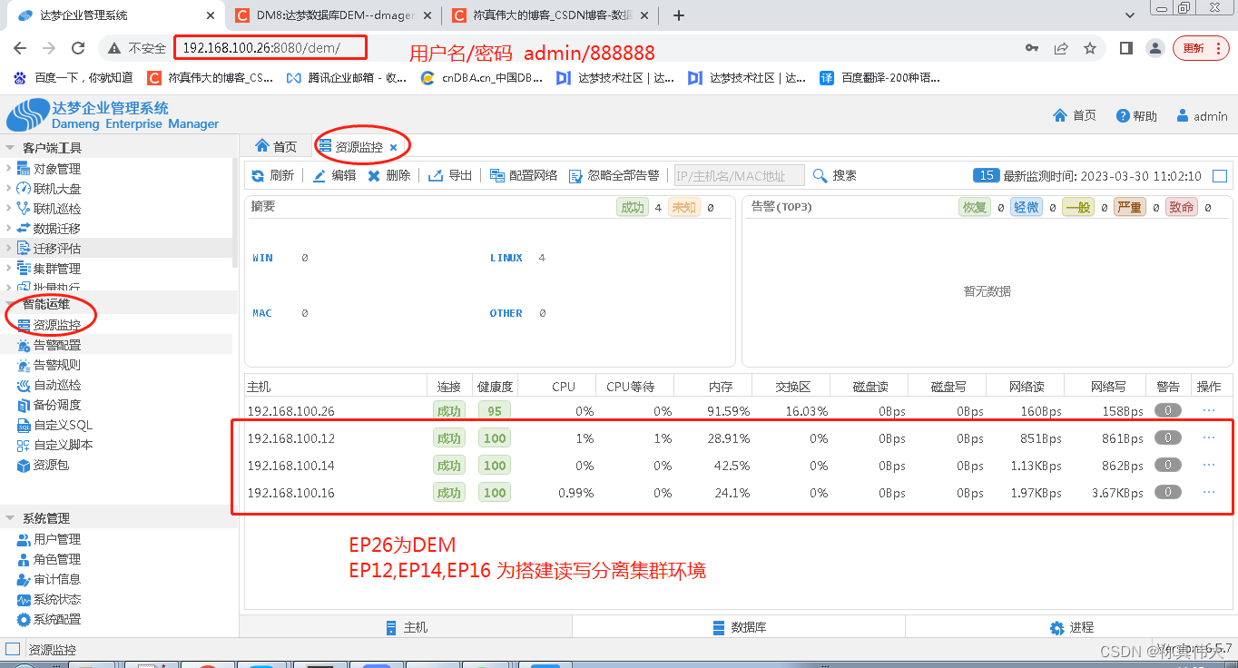The width and height of the screenshot is (1238, 668).
Task: Click the home icon 首页 in header
Action: 1060,115
